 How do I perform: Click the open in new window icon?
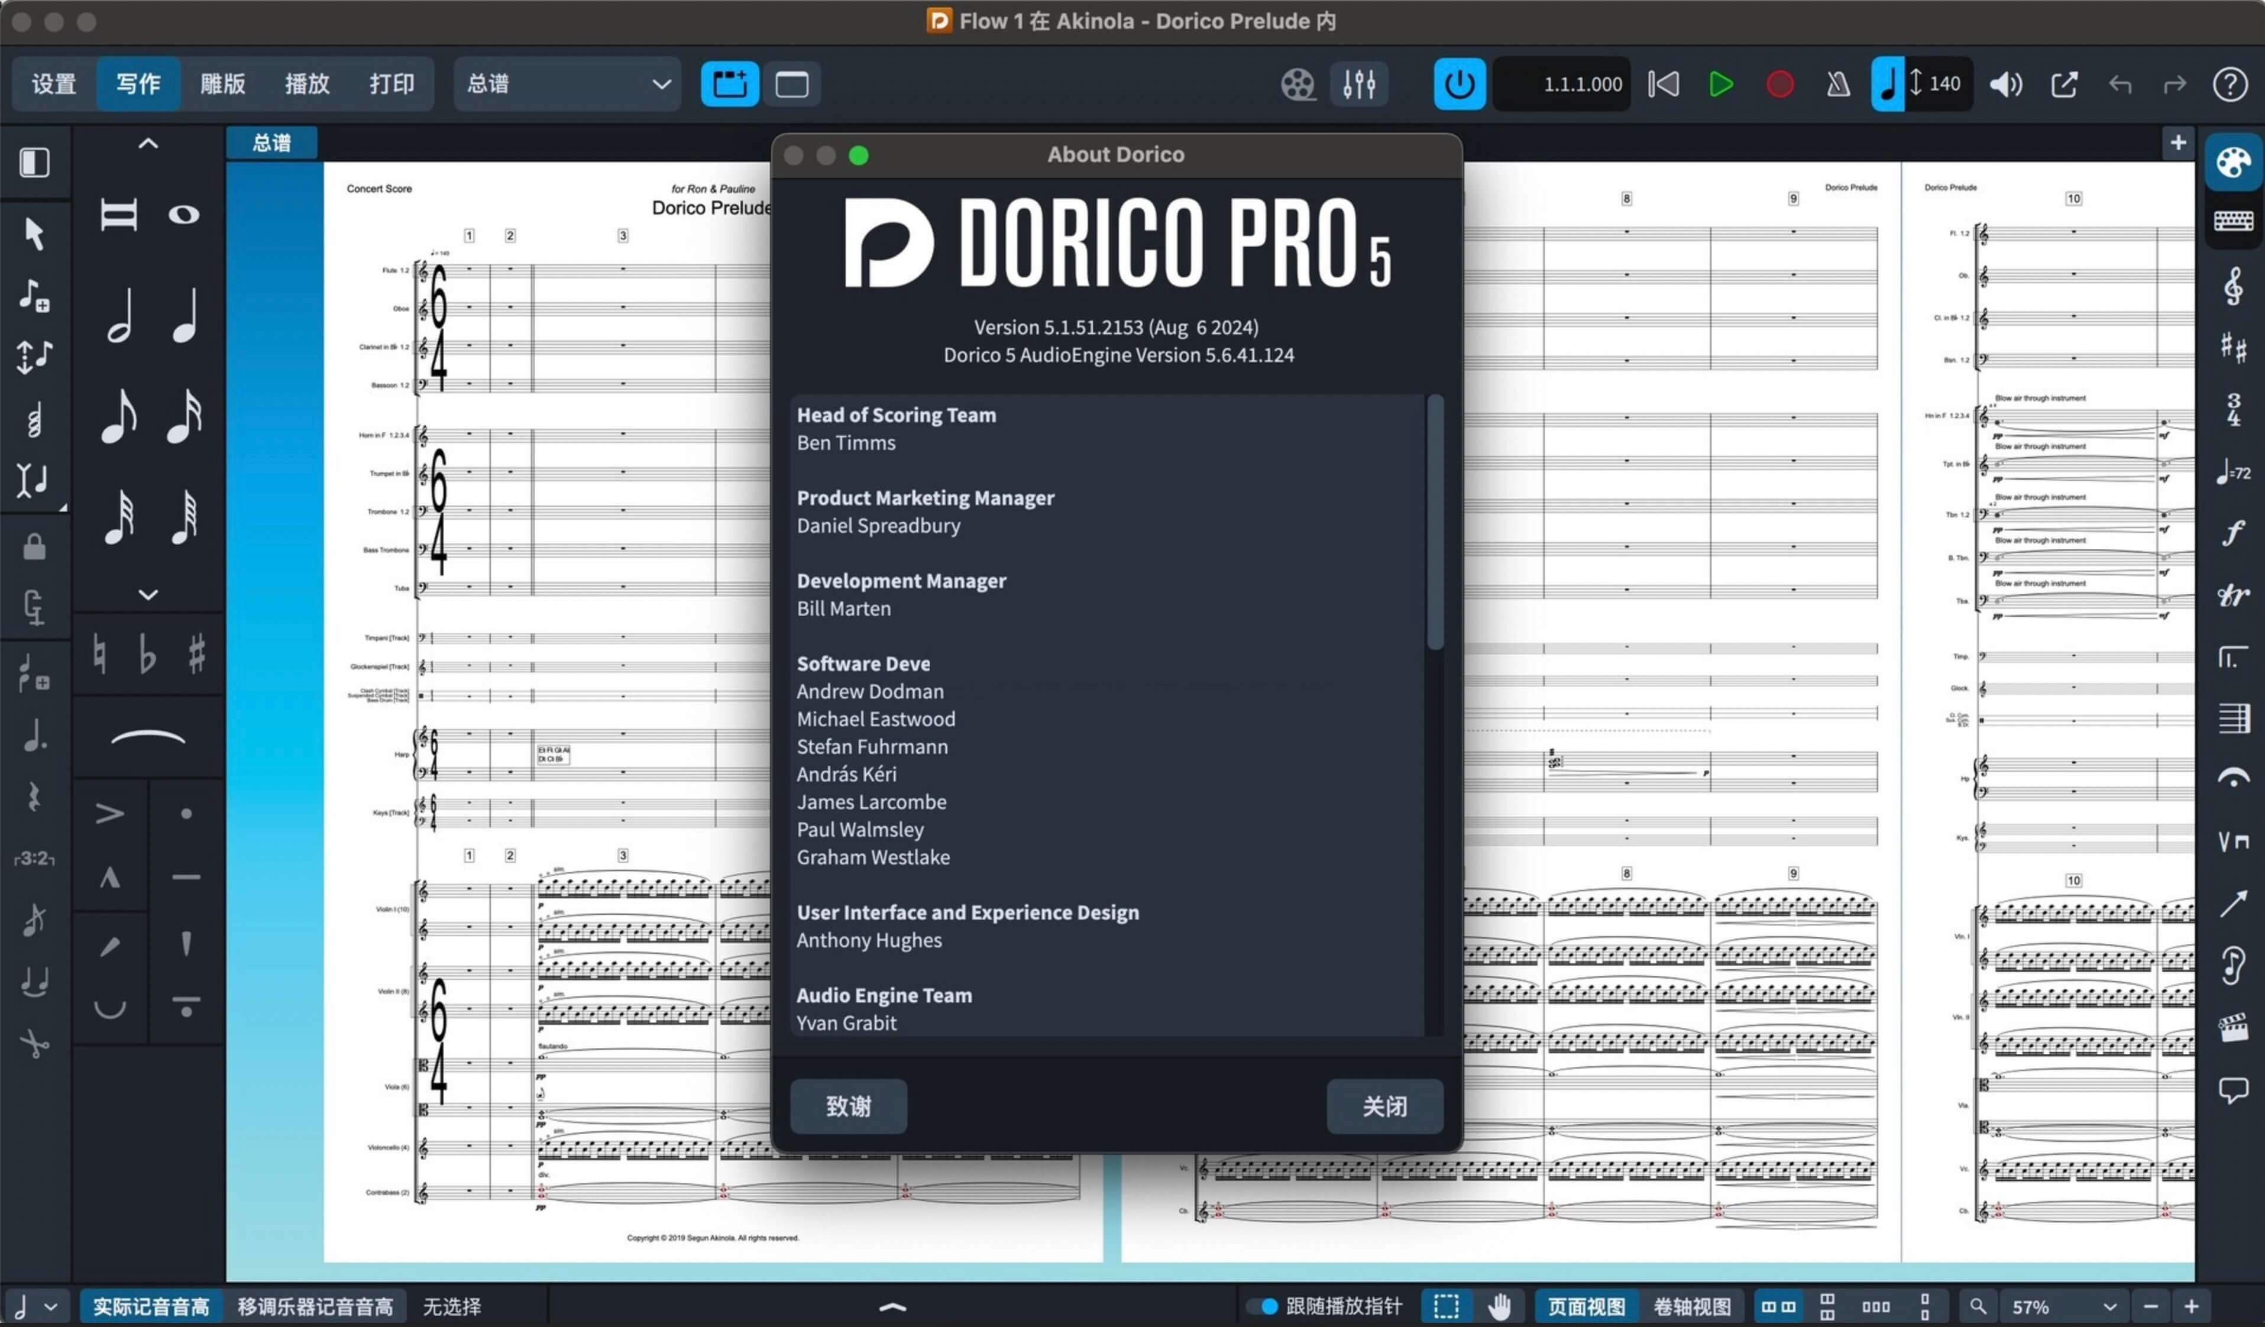[x=2064, y=85]
